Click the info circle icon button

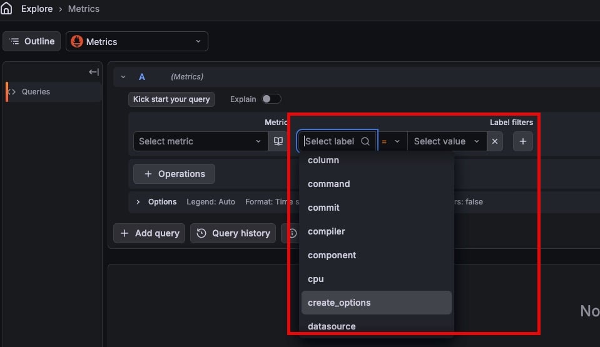click(292, 233)
